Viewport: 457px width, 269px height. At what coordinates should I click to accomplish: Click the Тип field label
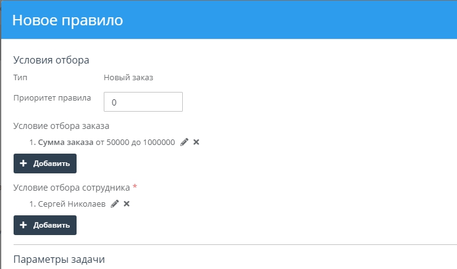coord(20,78)
